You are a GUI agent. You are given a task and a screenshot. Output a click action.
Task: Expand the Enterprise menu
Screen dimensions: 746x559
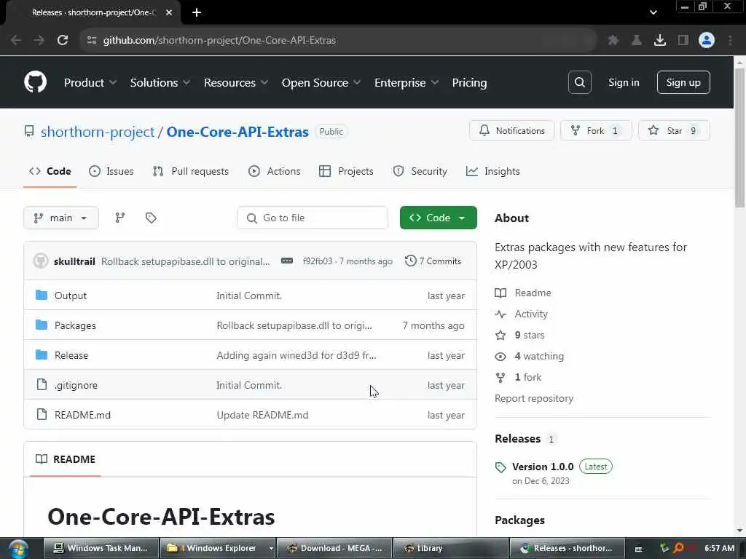point(407,83)
